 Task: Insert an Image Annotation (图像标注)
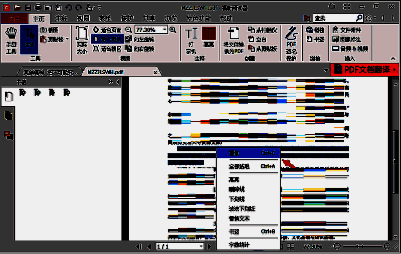[347, 40]
